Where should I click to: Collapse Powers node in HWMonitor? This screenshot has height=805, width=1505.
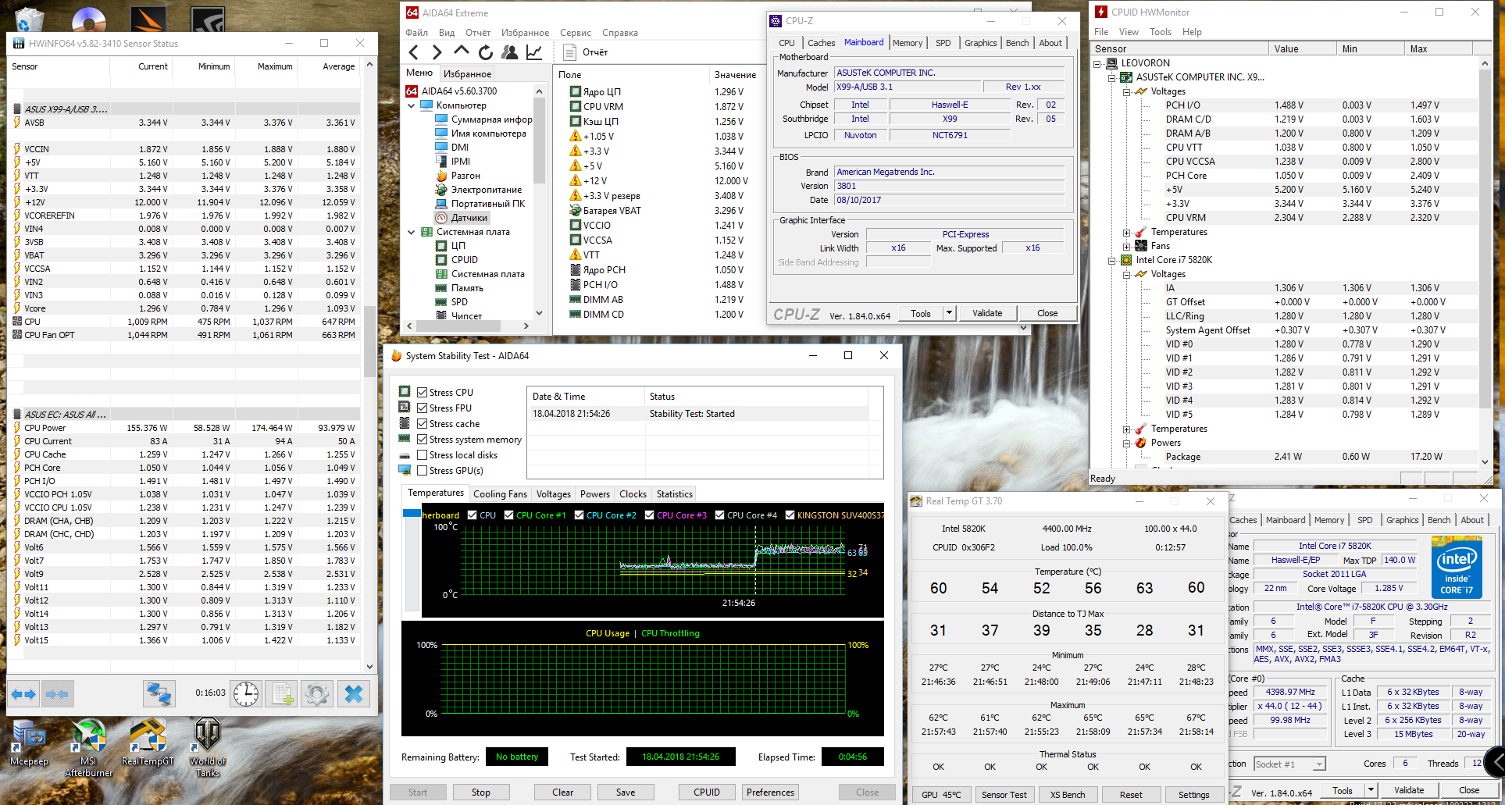[x=1126, y=443]
